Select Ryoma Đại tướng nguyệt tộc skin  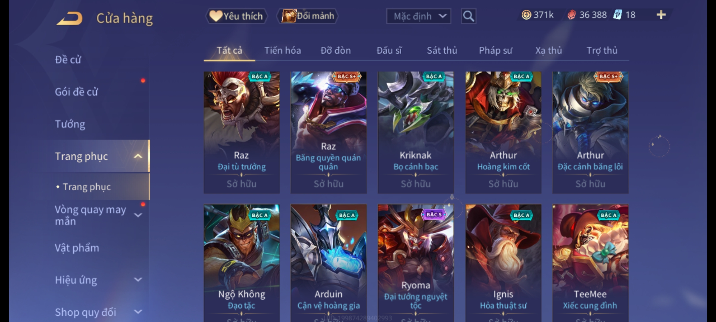[x=416, y=263]
